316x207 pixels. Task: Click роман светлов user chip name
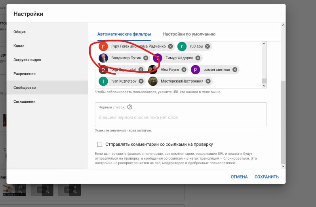click(217, 70)
